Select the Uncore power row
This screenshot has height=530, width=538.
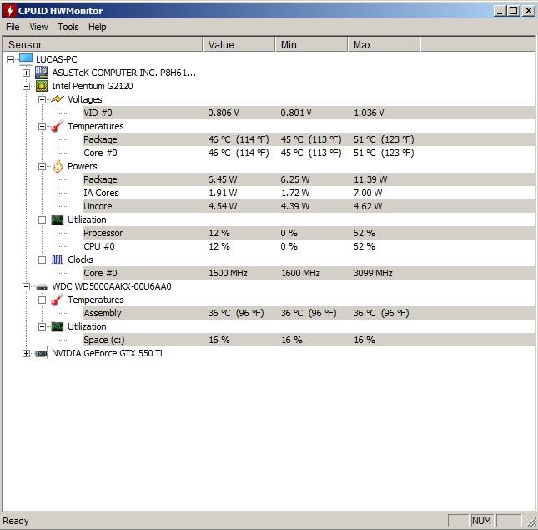tap(309, 206)
